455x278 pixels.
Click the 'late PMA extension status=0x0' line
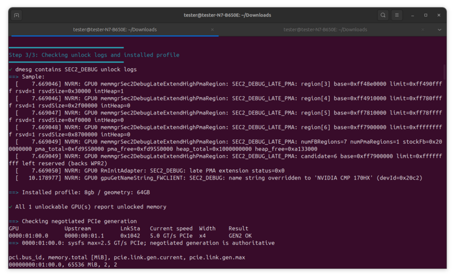pos(150,171)
